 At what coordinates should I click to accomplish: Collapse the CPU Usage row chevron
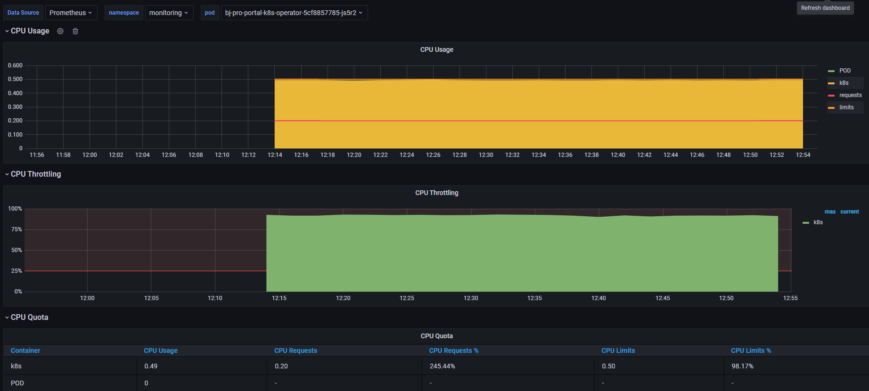coord(7,31)
